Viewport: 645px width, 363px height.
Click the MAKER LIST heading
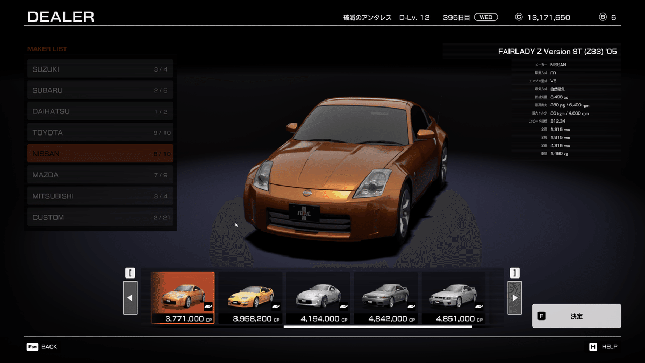(47, 49)
